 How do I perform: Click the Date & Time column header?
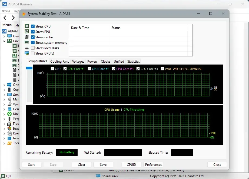pos(80,28)
